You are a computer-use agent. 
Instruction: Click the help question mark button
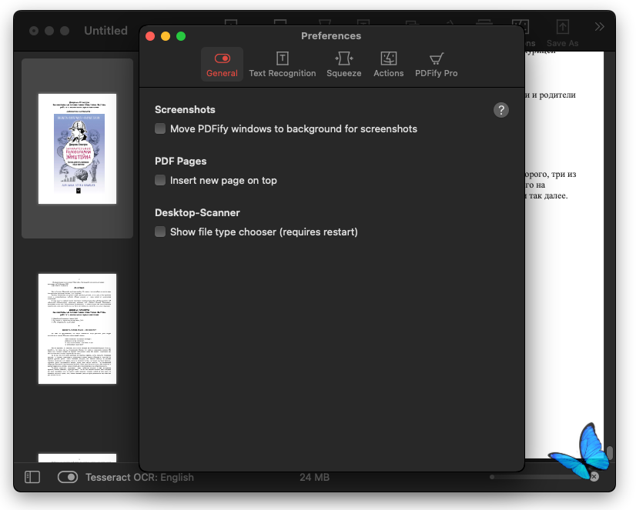(501, 110)
